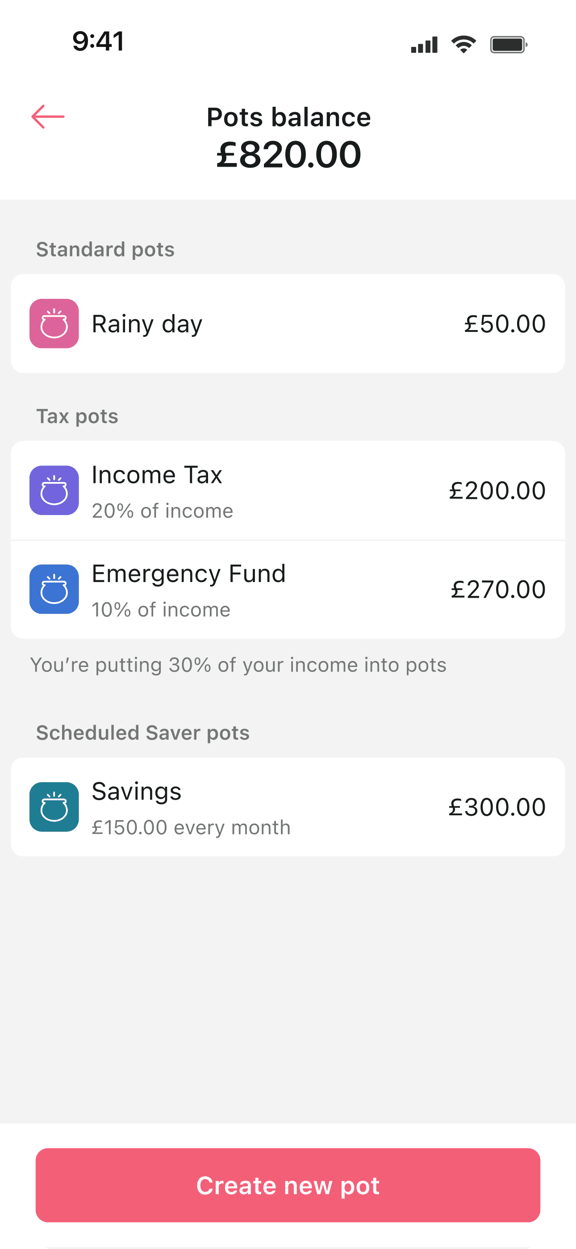Tap the £300.00 Savings amount

click(497, 807)
